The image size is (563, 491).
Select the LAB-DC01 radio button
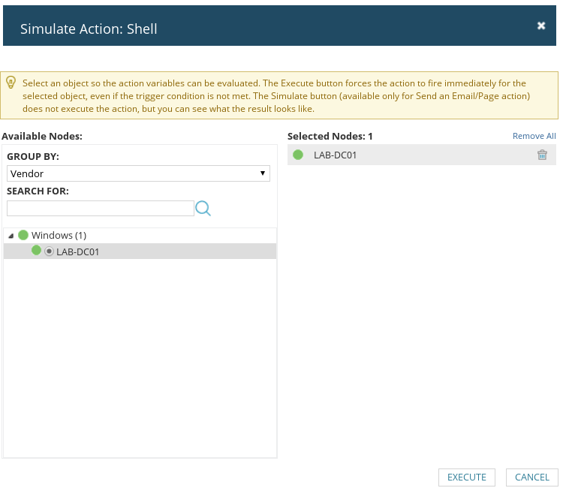[50, 252]
